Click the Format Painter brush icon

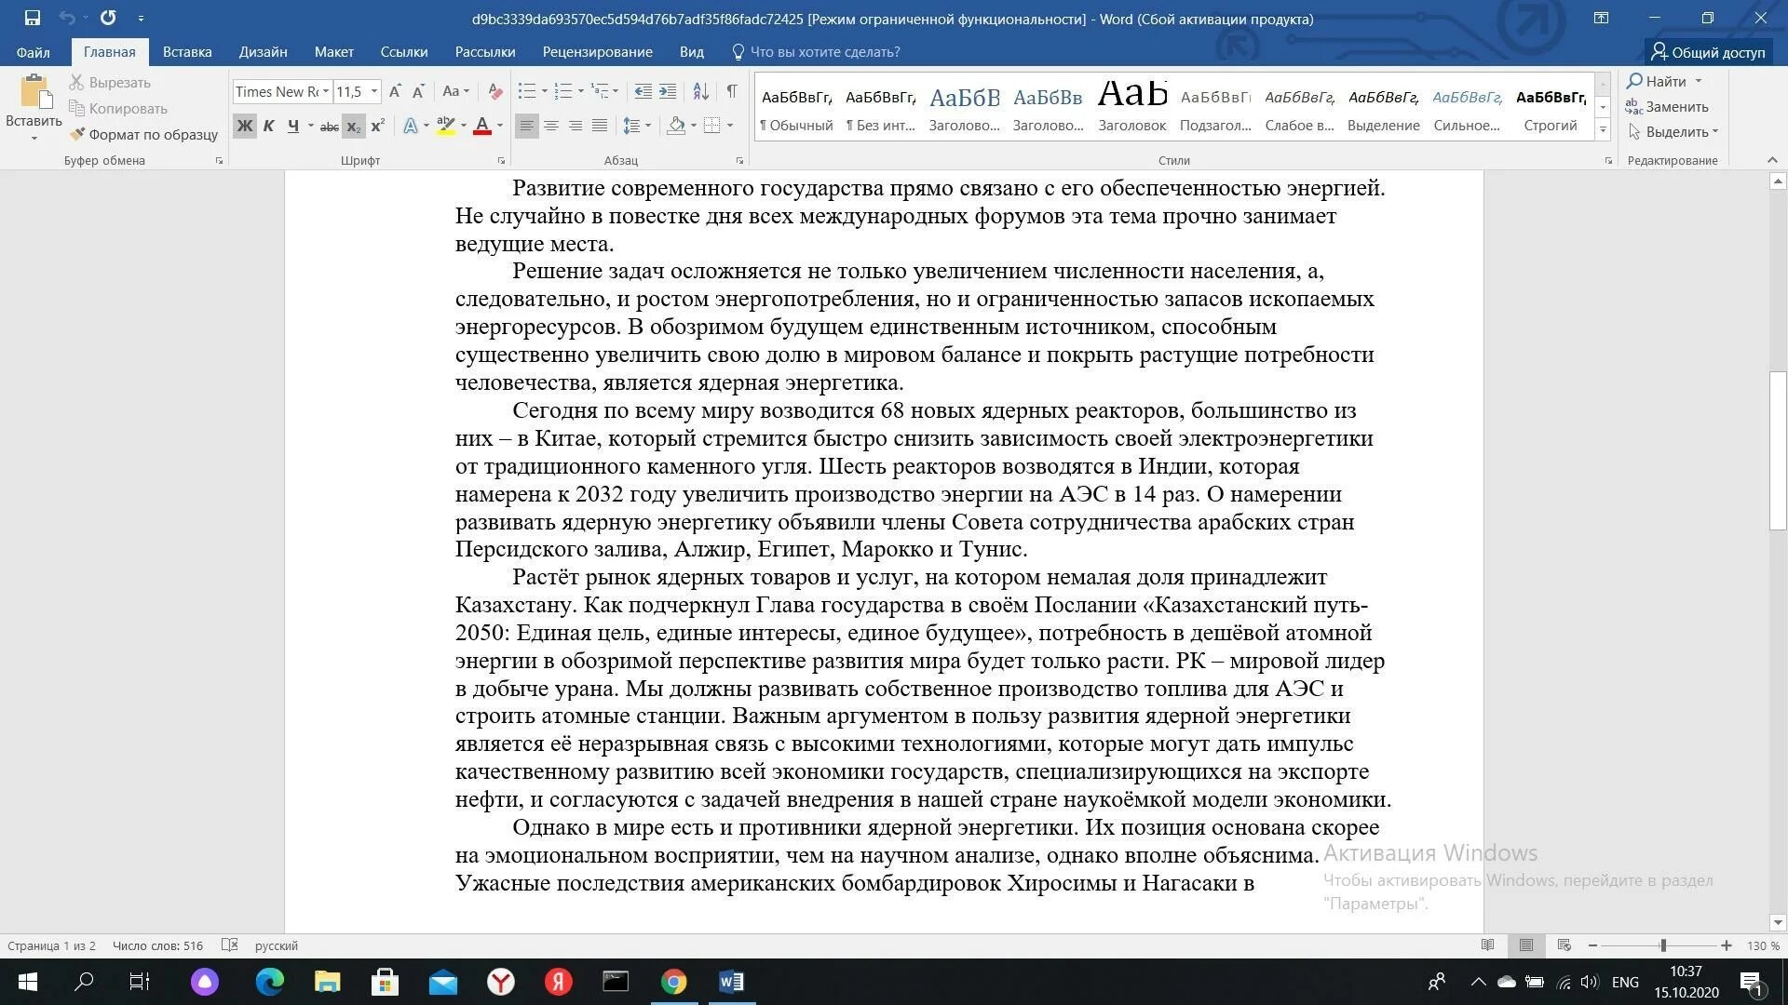tap(77, 135)
